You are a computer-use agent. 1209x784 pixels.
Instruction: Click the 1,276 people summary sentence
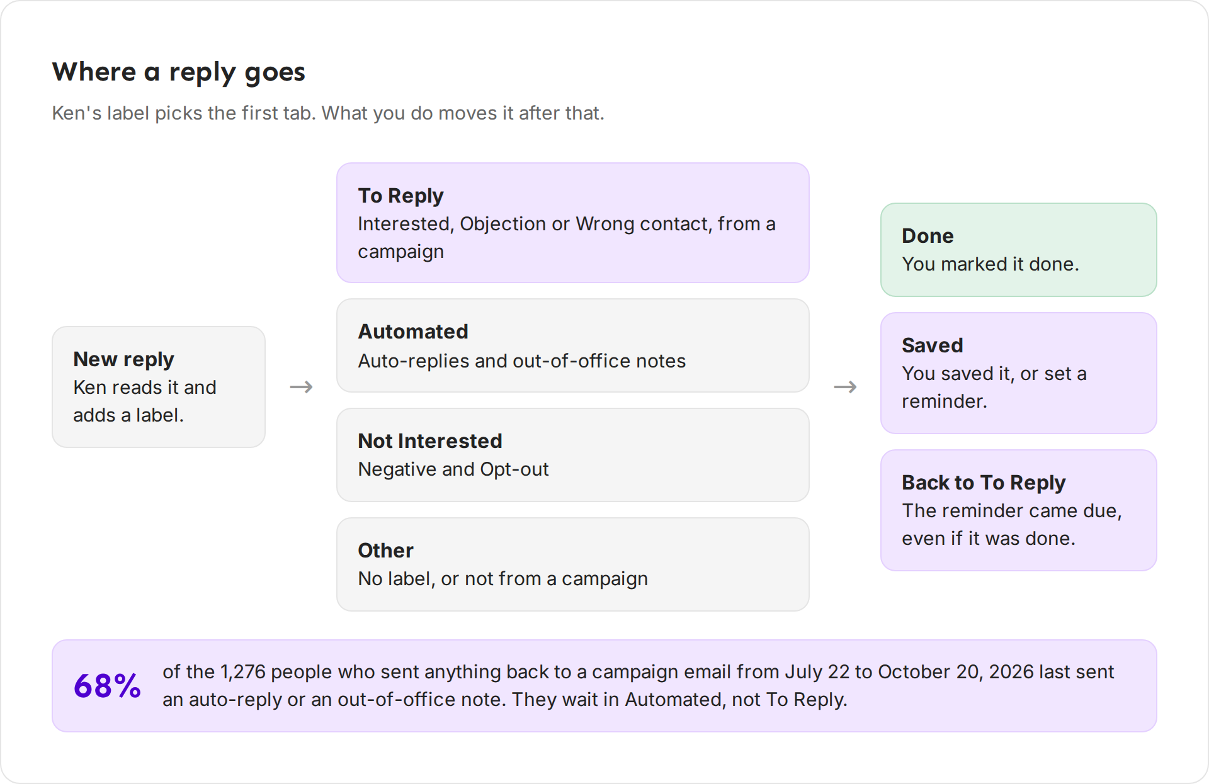click(638, 686)
